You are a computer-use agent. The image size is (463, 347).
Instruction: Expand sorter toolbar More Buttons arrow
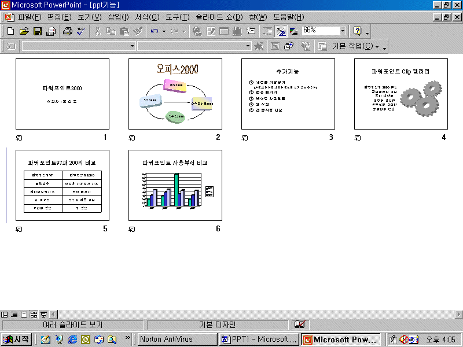(x=384, y=48)
